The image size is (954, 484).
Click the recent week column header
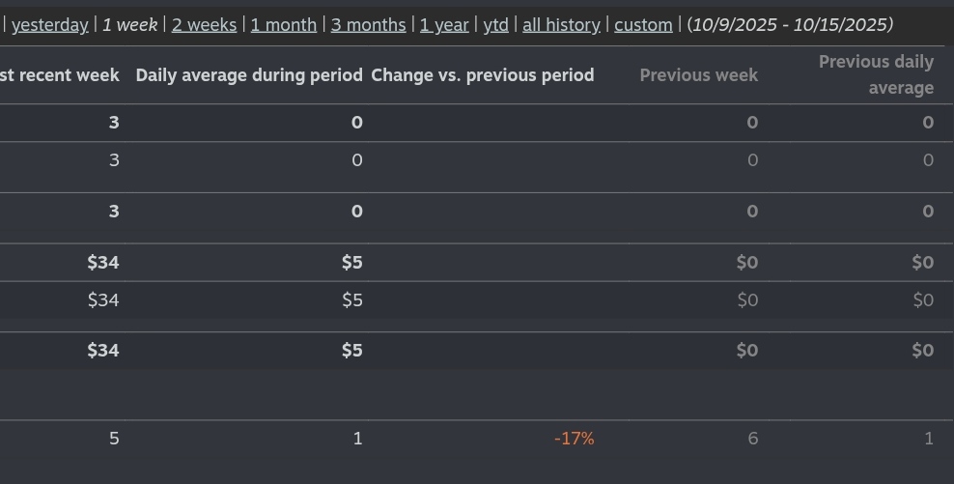(x=60, y=75)
